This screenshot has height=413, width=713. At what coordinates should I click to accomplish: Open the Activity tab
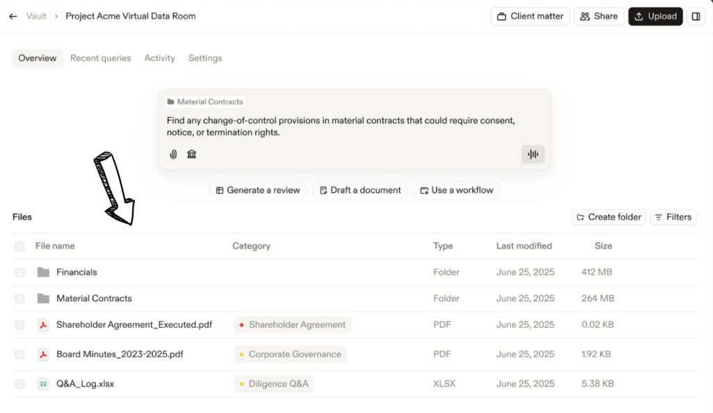coord(159,58)
